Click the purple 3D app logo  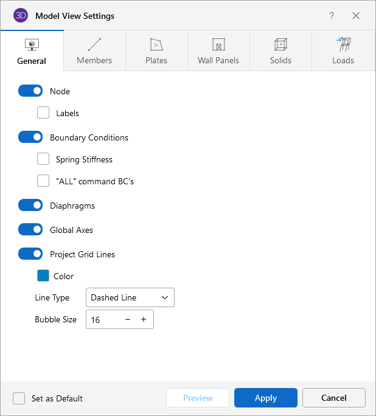21,15
